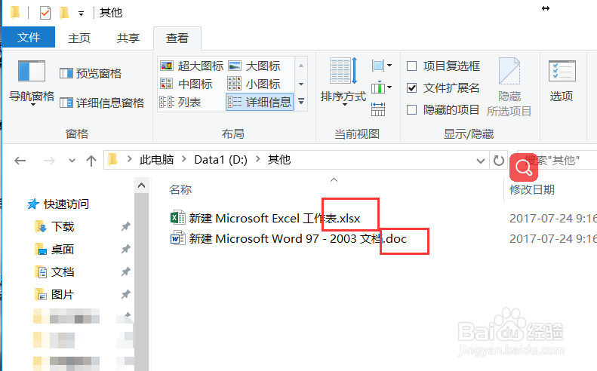Go forward with the right arrow
Image resolution: width=597 pixels, height=371 pixels.
(x=49, y=160)
